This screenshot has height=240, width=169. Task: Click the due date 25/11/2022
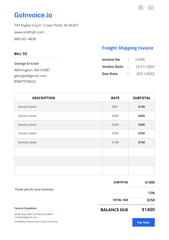pos(145,74)
